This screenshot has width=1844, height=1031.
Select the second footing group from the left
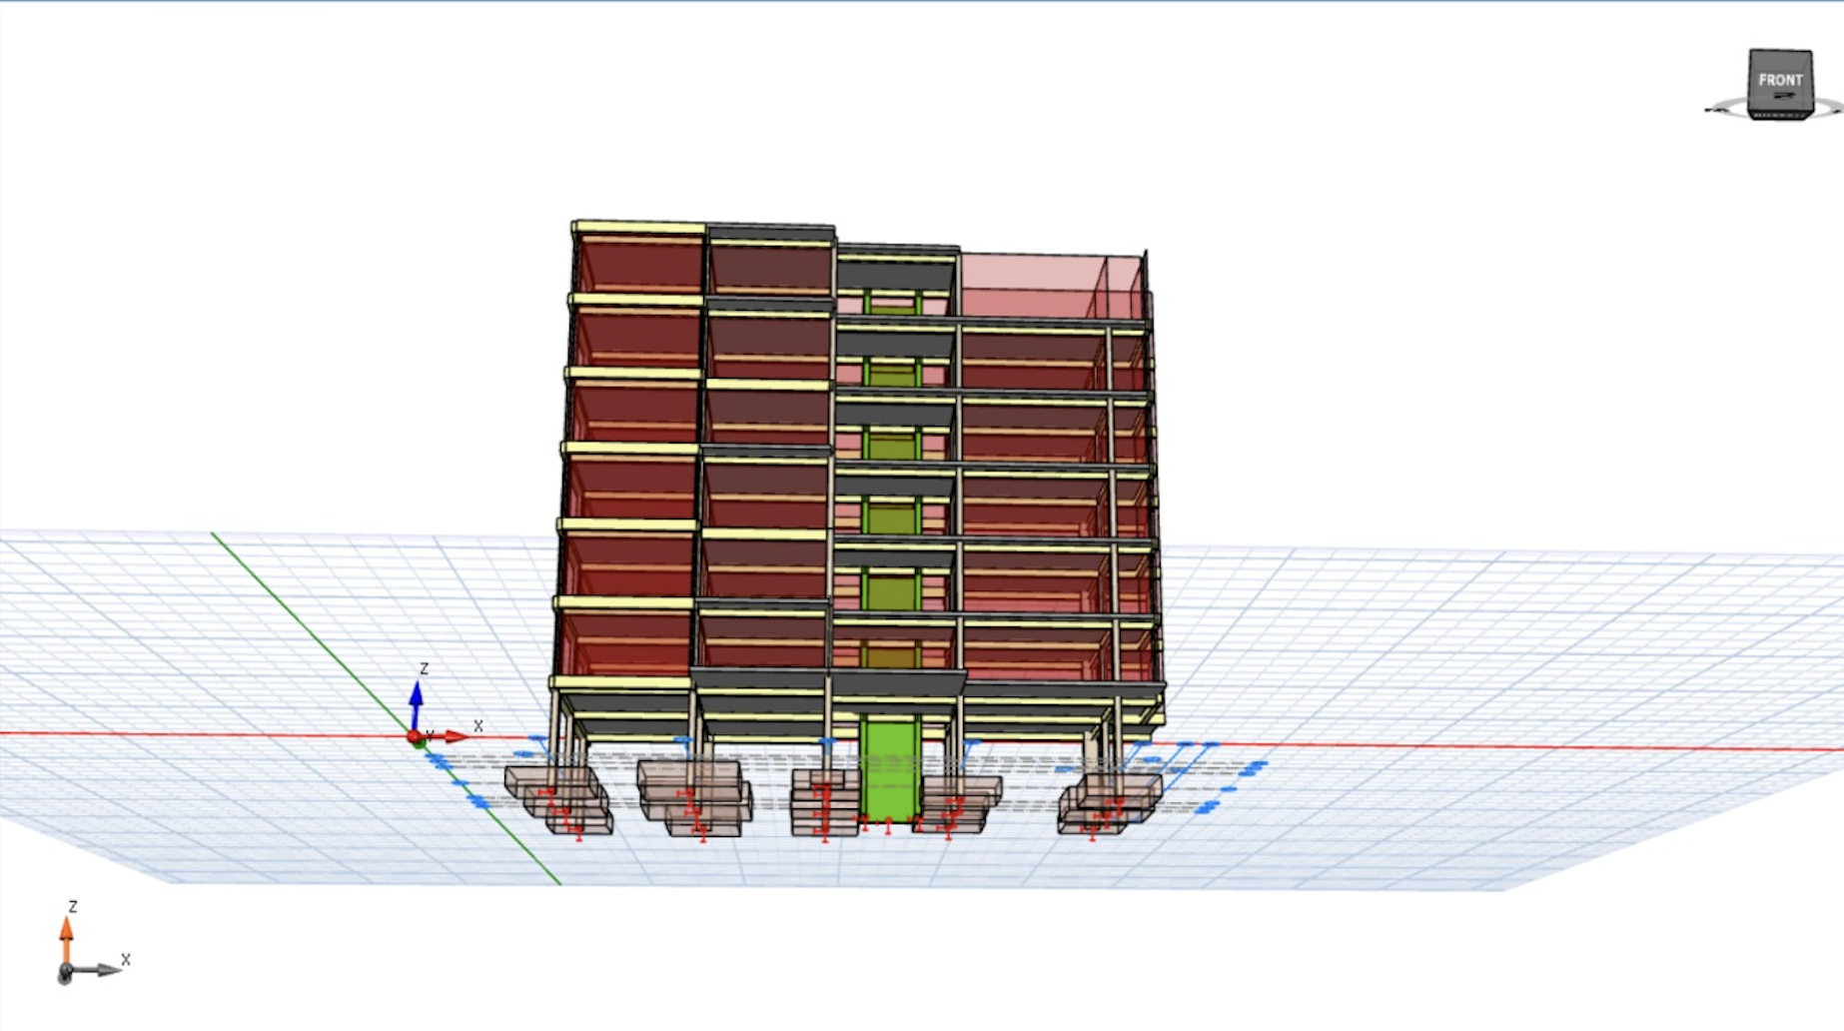(x=694, y=797)
